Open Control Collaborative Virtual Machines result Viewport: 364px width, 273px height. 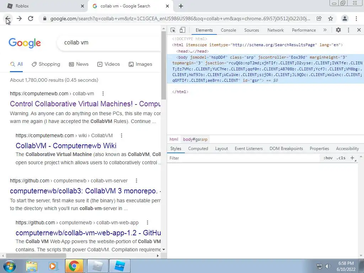[x=85, y=104]
